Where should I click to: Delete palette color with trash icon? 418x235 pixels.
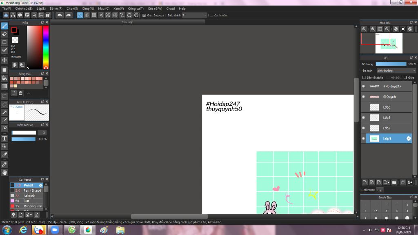pos(20,93)
